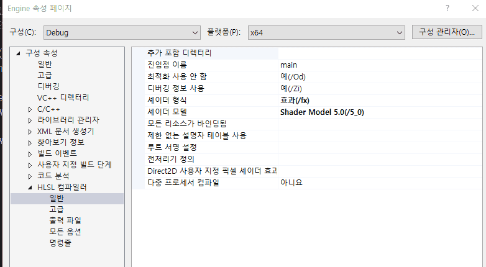
Task: Open the 구성(C) Debug dropdown
Action: tap(122, 32)
